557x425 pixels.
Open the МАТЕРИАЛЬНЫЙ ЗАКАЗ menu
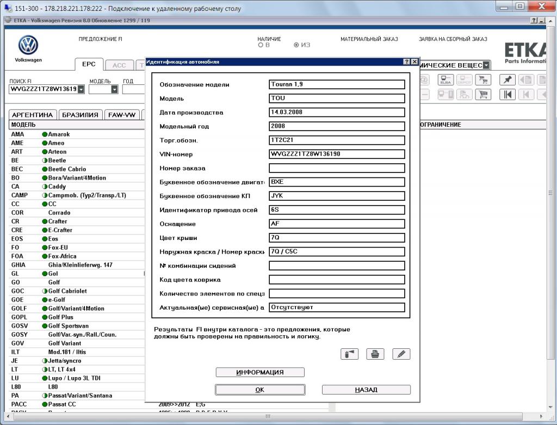tap(369, 39)
